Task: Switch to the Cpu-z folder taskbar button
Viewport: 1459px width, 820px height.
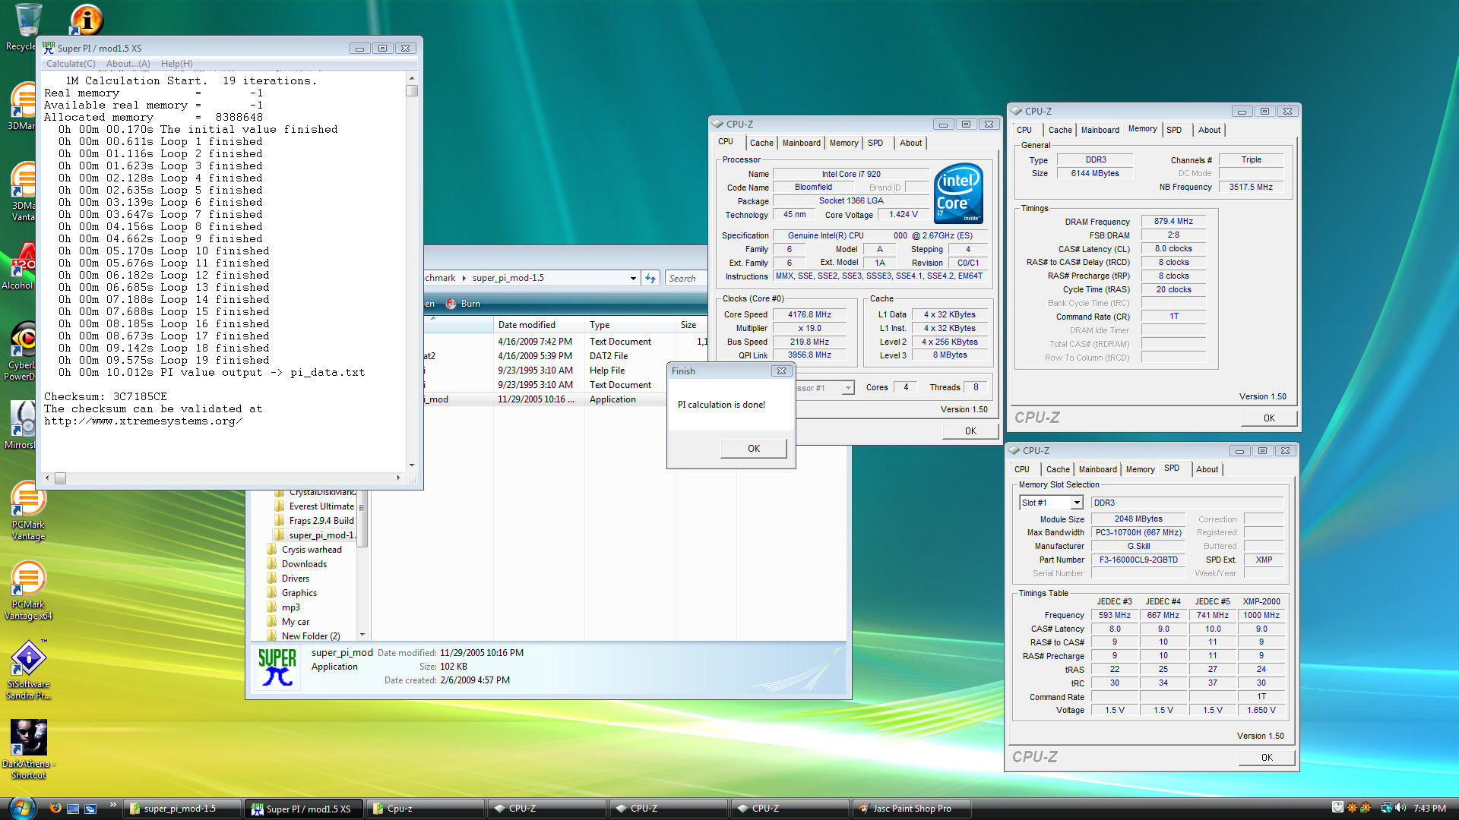Action: pos(426,809)
